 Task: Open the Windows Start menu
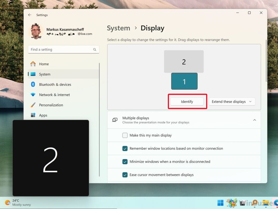coord(220,203)
